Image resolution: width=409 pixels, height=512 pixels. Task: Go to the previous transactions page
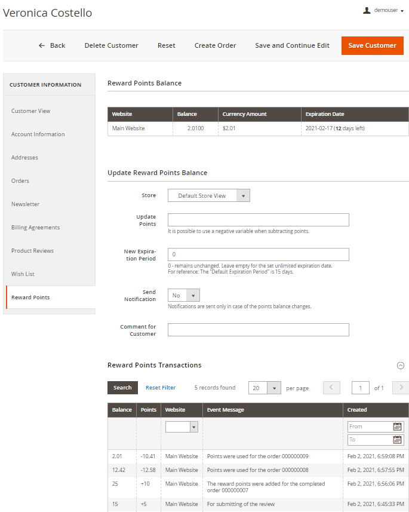(331, 388)
